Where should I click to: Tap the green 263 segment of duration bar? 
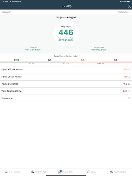[16, 60]
